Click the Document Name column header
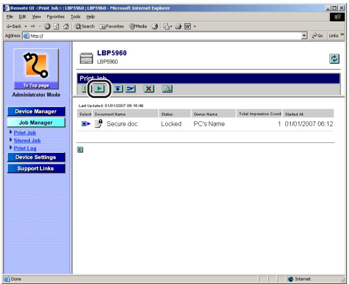 125,114
